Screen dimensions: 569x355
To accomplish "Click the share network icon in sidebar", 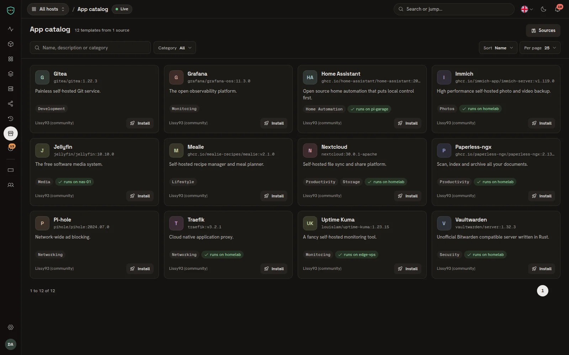I will [x=11, y=104].
